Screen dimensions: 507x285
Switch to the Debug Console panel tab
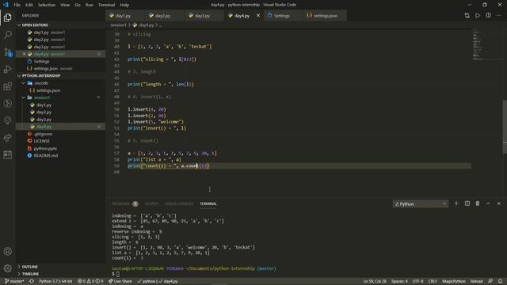pyautogui.click(x=179, y=204)
